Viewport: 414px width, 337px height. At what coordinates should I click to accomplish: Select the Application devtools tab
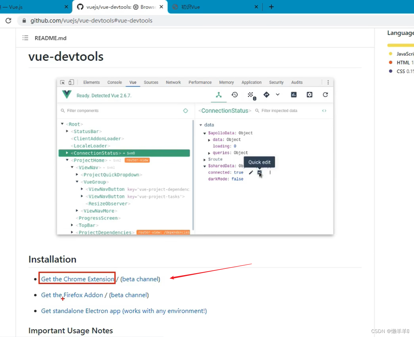tap(251, 82)
